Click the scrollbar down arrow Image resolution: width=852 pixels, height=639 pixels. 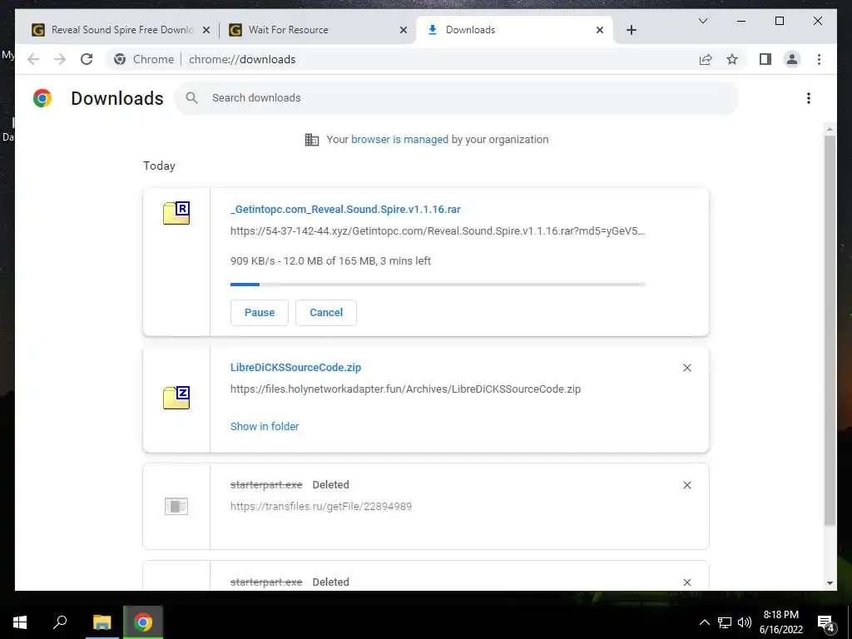(x=830, y=583)
